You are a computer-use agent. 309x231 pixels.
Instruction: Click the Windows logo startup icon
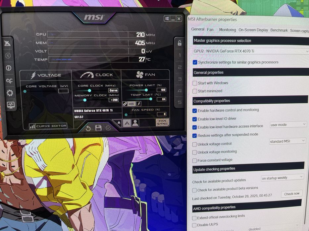click(167, 19)
